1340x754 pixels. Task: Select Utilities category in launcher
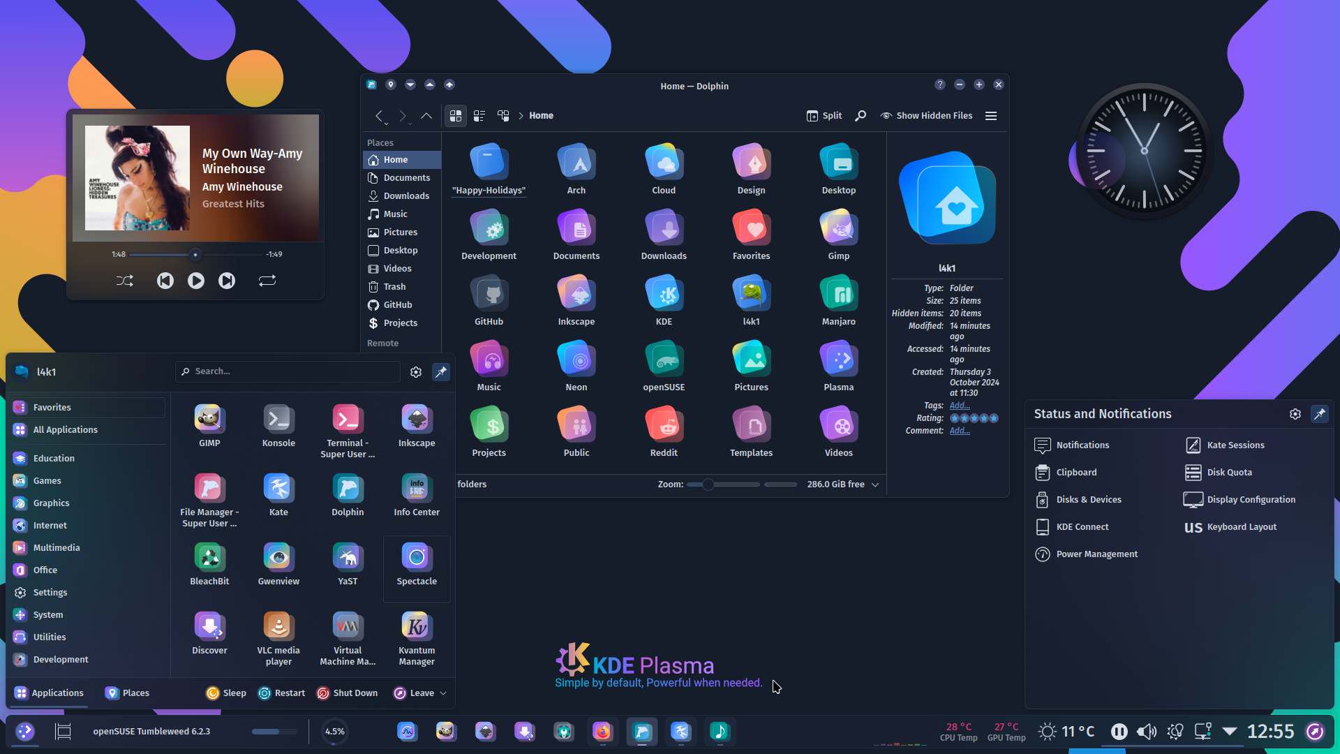[88, 637]
